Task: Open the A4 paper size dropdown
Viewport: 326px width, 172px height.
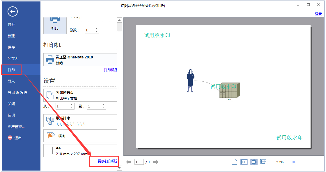Action: pos(81,150)
